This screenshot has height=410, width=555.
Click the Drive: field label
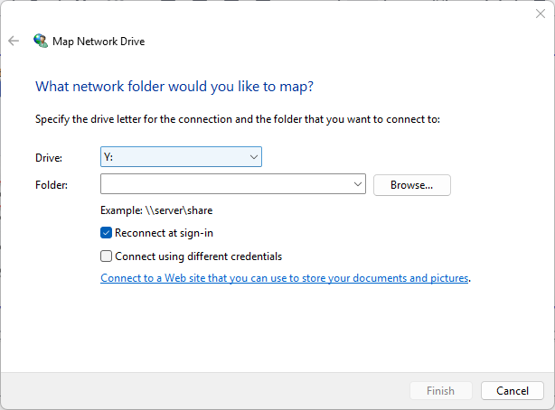49,158
